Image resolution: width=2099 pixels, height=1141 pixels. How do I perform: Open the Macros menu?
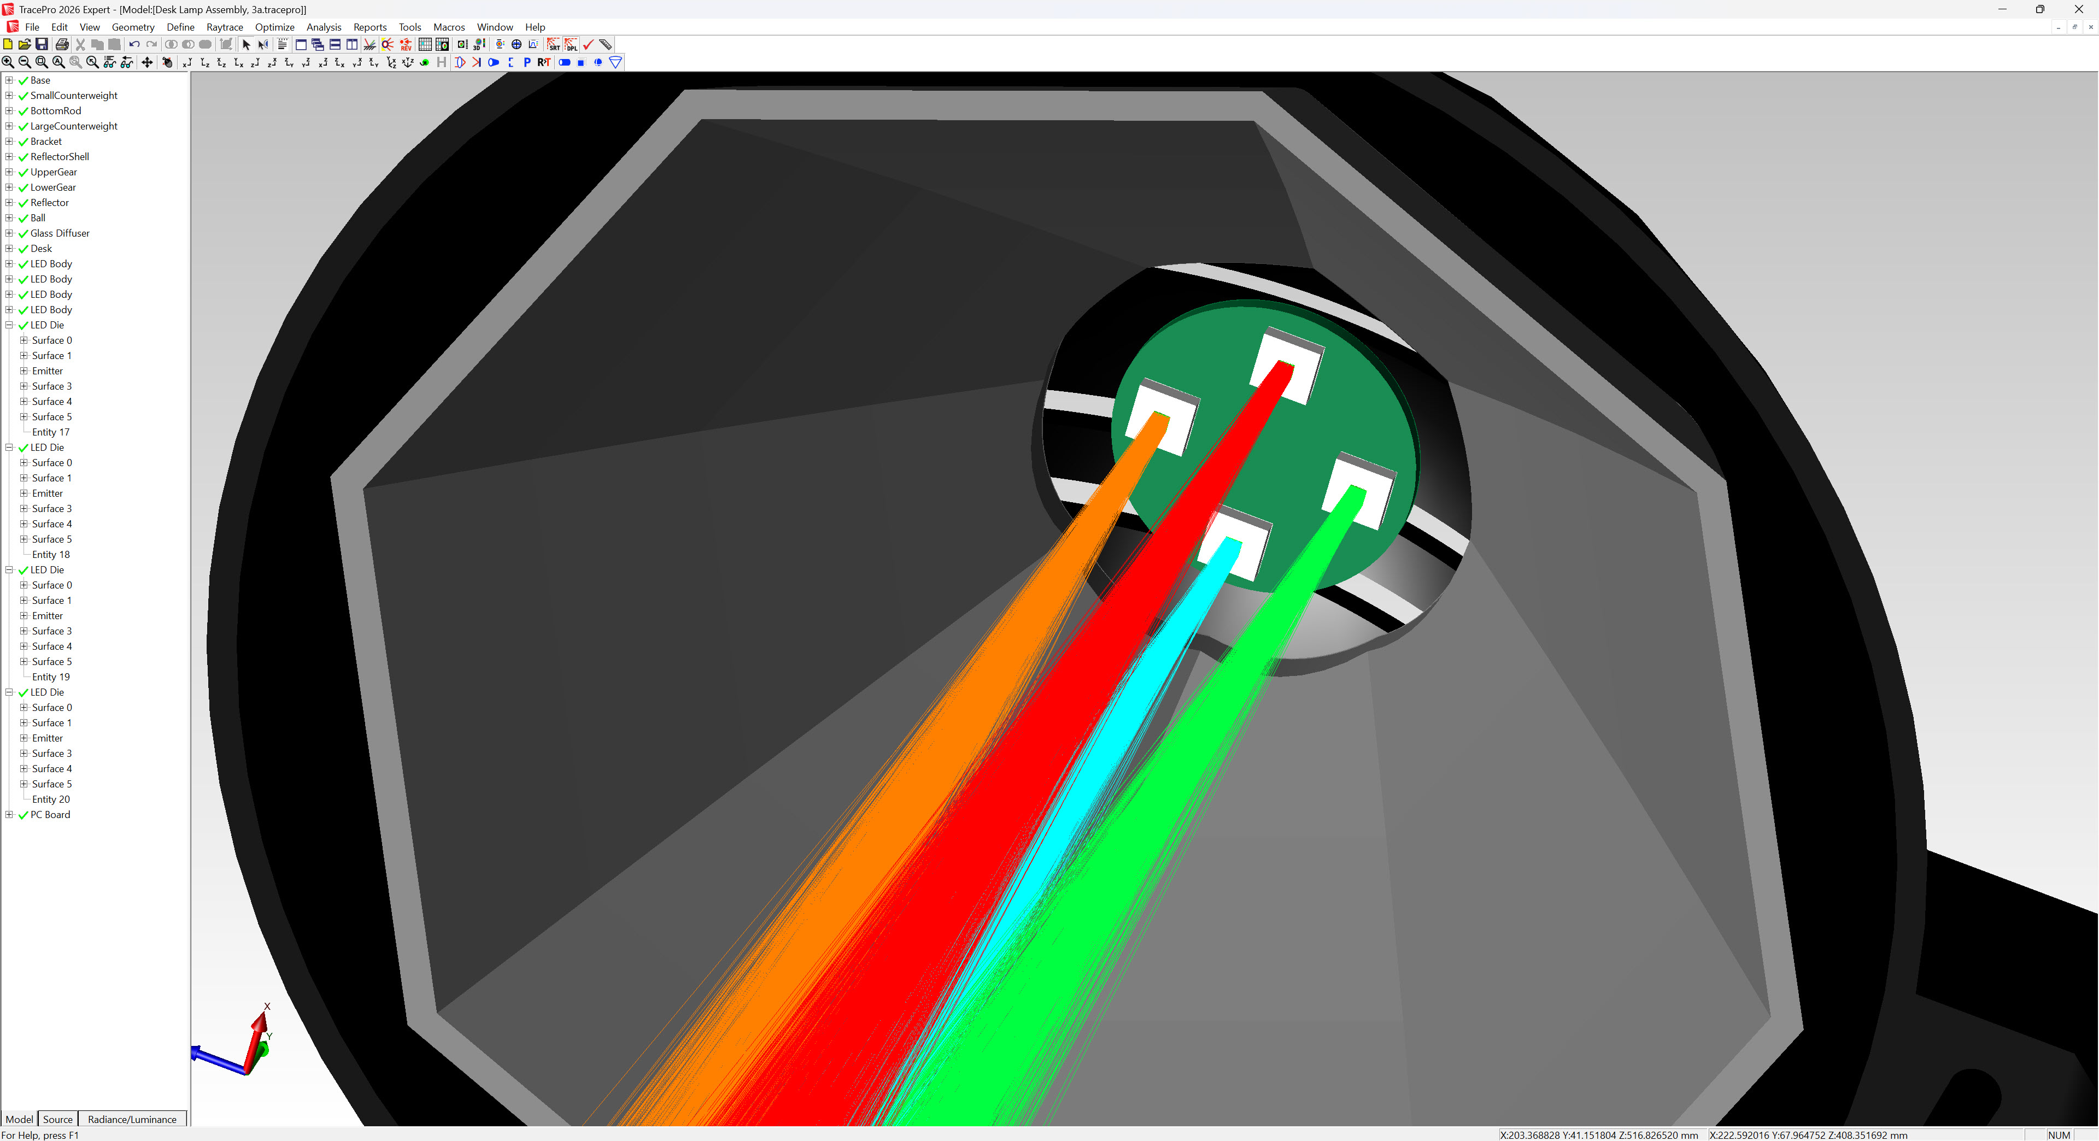point(449,27)
